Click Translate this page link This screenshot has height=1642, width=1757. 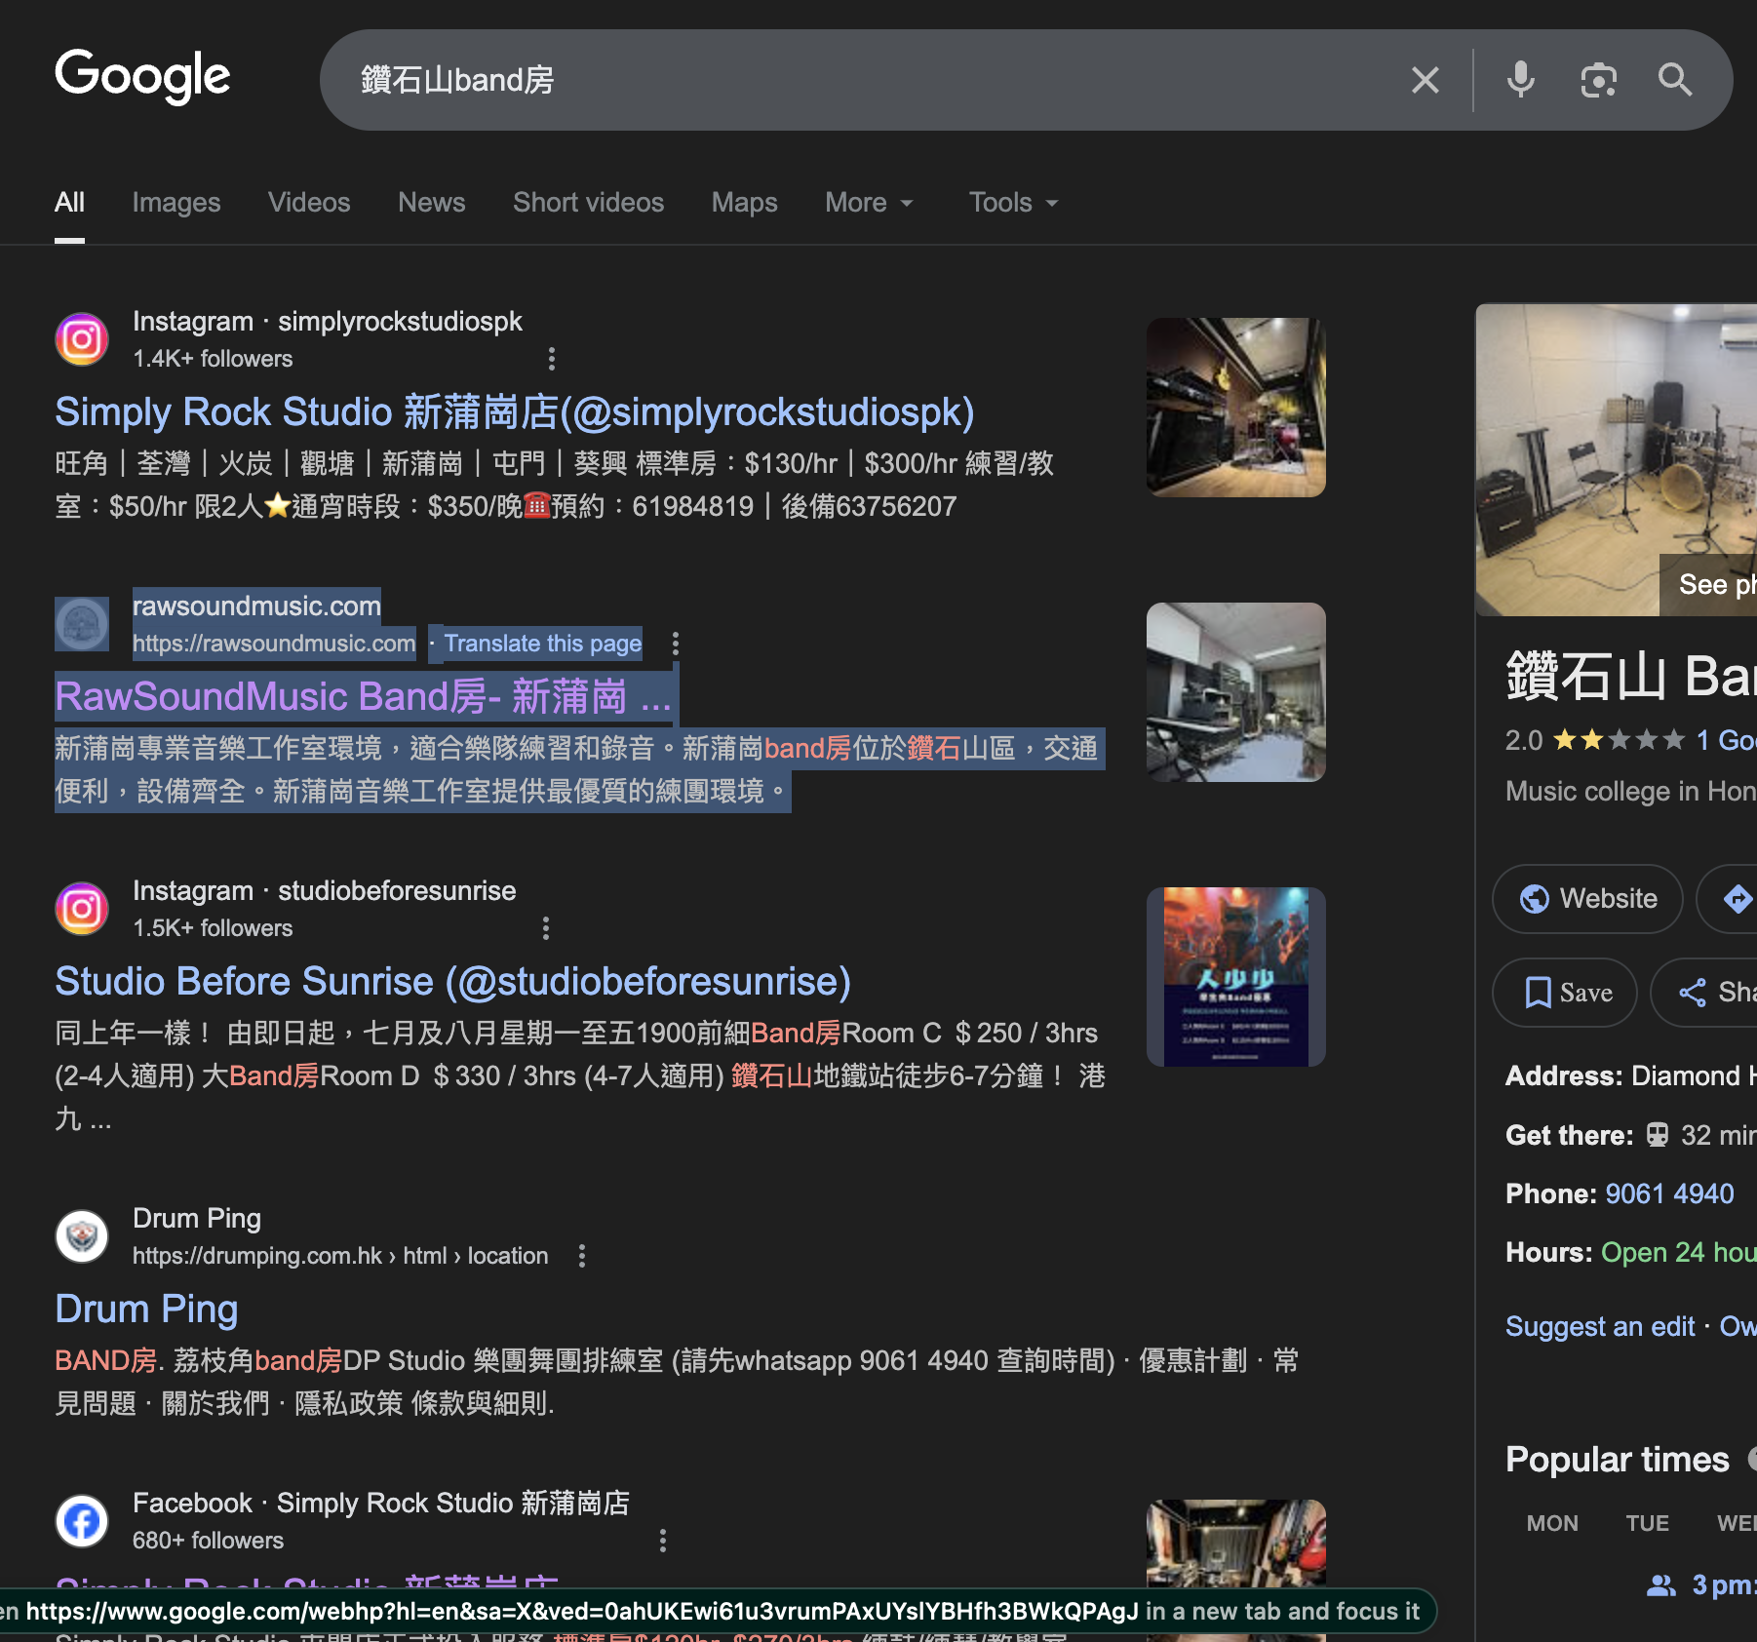tap(543, 644)
